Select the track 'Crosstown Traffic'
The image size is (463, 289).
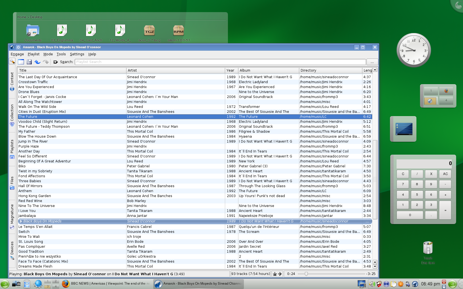tap(195, 82)
